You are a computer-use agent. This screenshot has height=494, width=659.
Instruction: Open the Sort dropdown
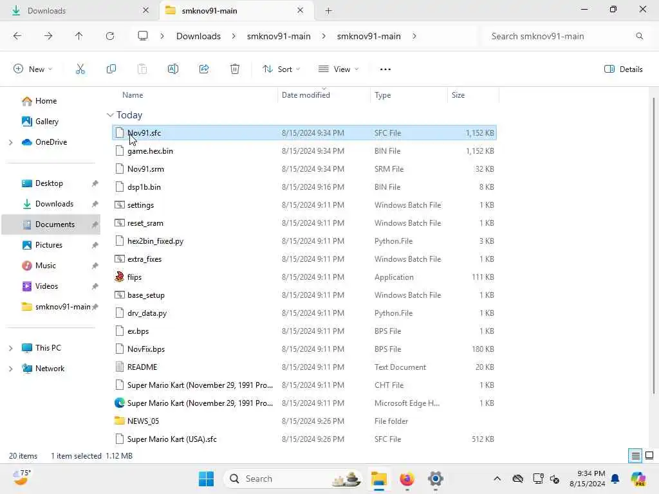click(x=281, y=69)
